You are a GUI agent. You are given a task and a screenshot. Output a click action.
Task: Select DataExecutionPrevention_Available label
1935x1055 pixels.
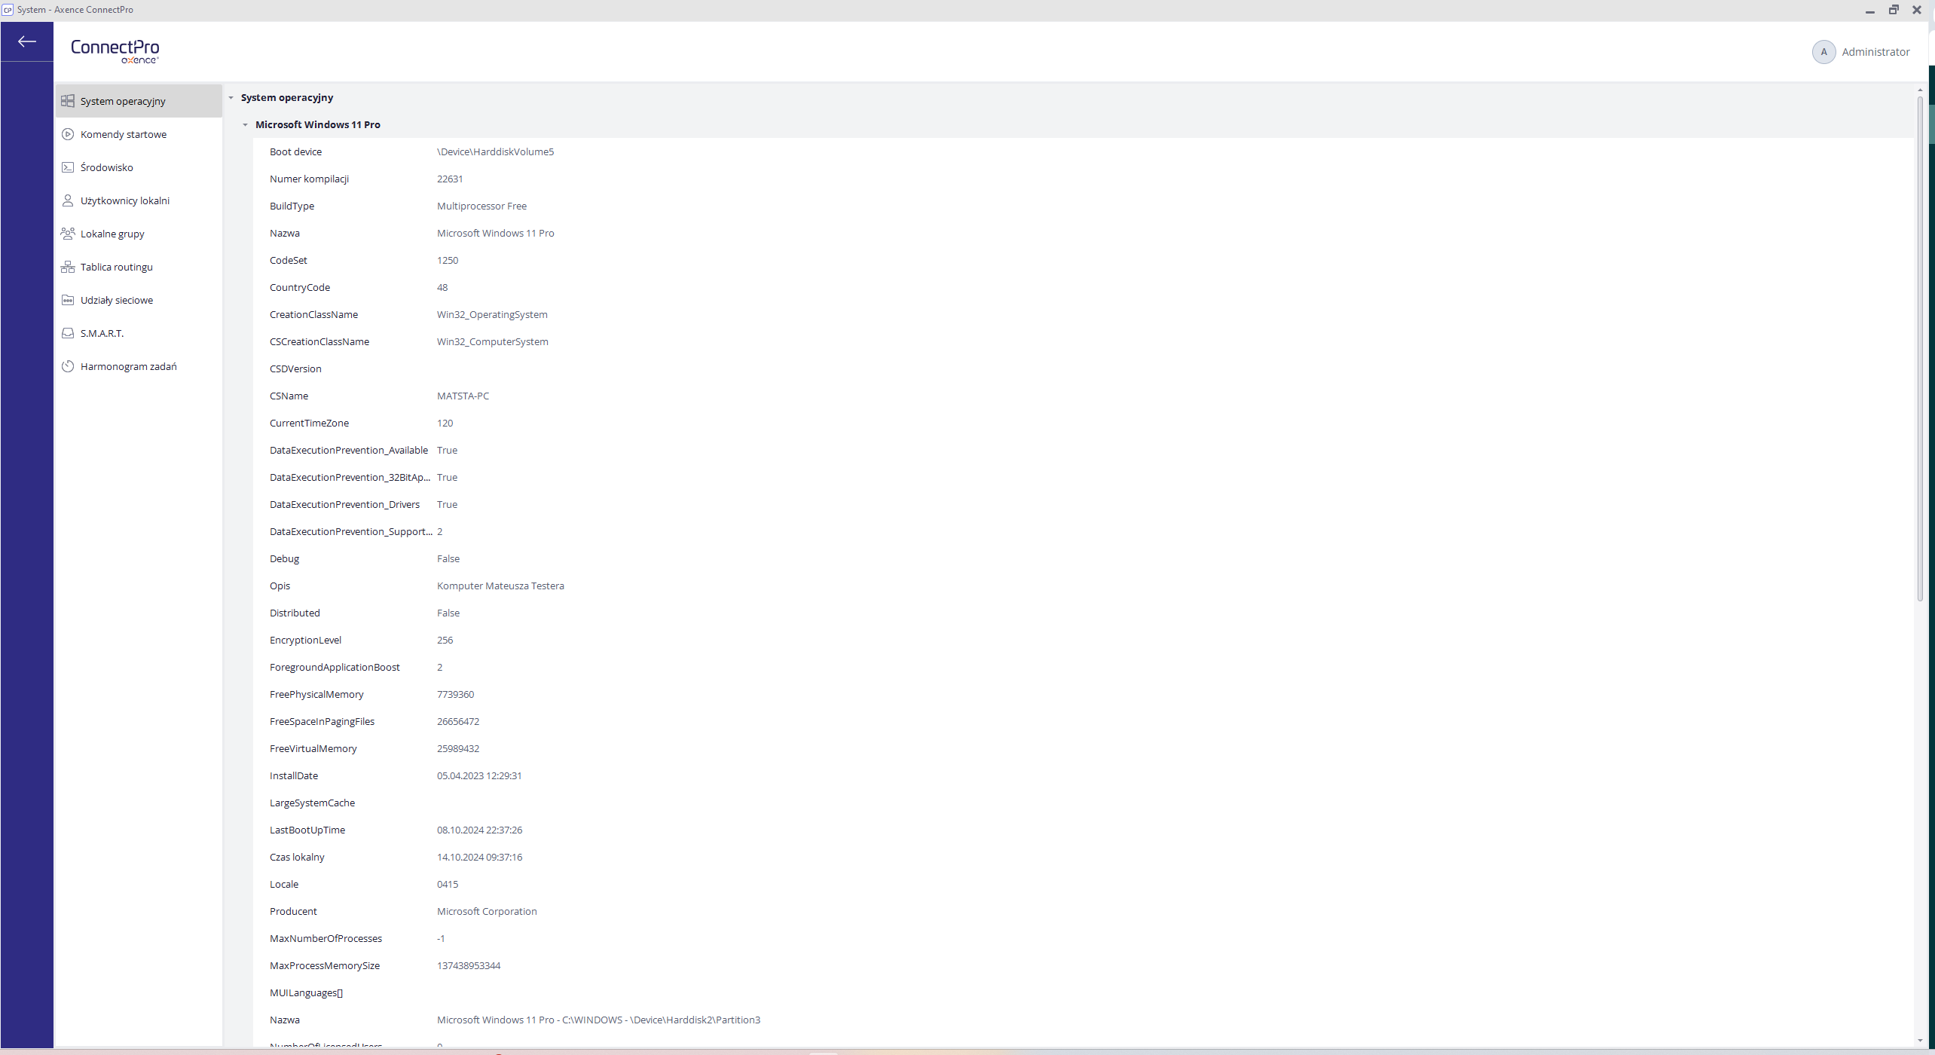[x=349, y=451]
